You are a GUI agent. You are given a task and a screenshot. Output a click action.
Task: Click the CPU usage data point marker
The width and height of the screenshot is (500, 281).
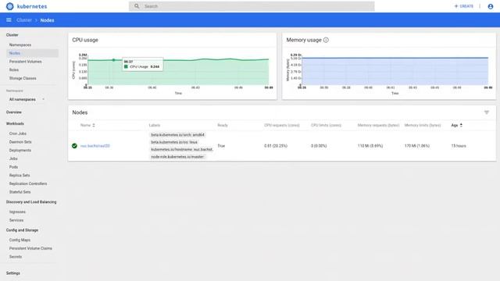[x=113, y=60]
